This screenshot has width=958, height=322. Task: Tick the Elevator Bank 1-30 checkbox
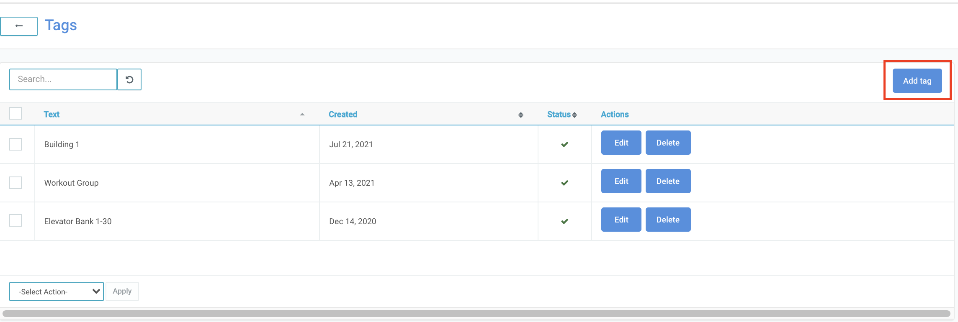[x=15, y=220]
